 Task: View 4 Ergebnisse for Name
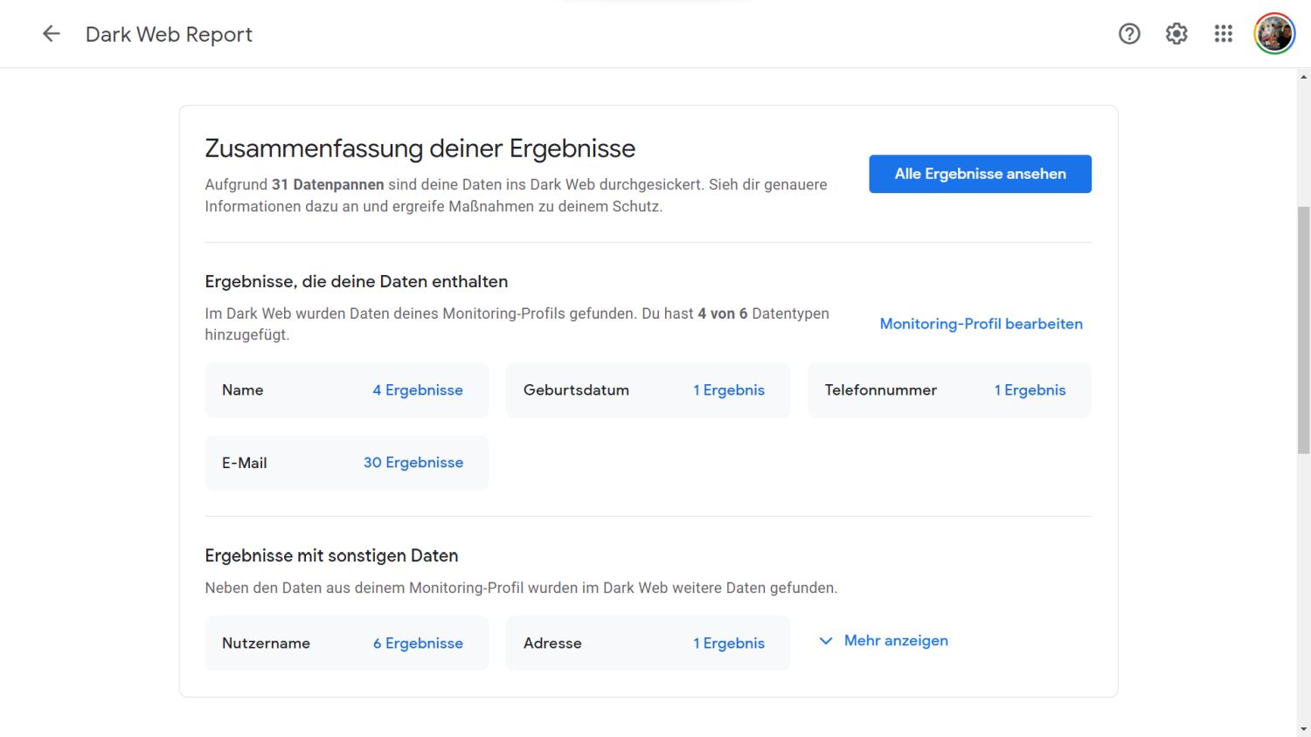[x=418, y=390]
